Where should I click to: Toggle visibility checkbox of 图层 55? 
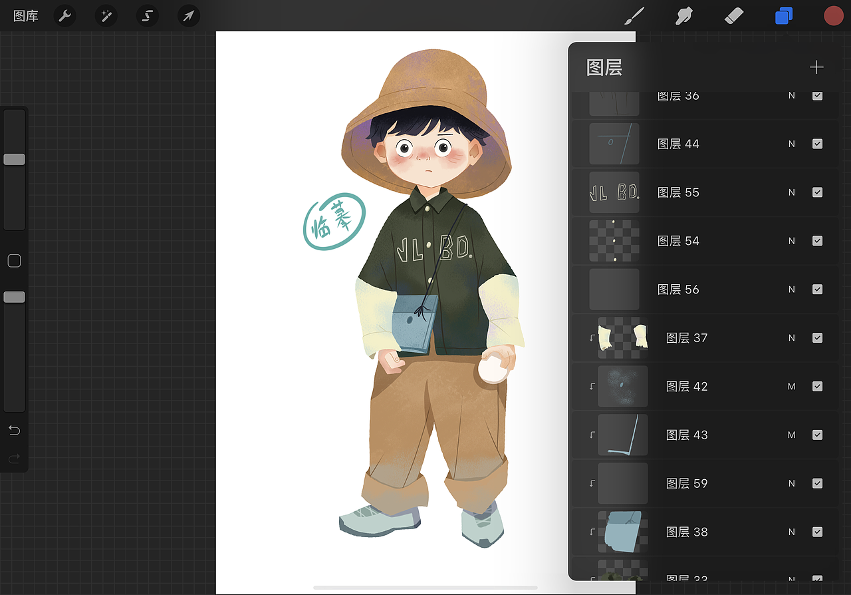coord(817,192)
